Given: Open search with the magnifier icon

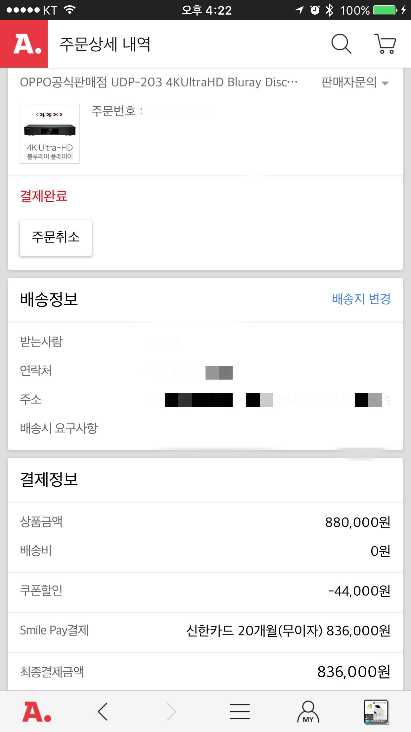Looking at the screenshot, I should tap(341, 44).
